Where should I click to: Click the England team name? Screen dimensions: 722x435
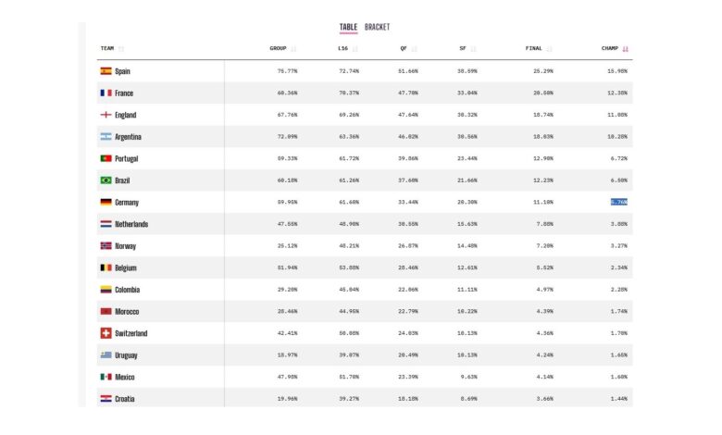[126, 116]
